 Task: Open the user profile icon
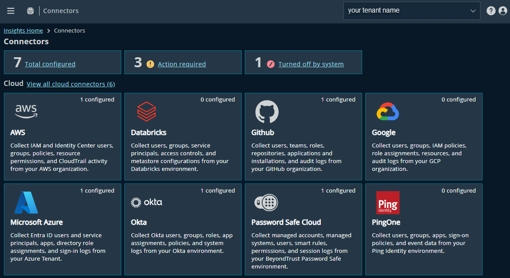[503, 11]
